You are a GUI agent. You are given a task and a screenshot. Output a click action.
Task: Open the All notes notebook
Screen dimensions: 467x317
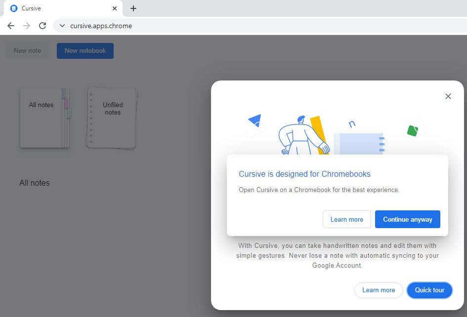(x=45, y=118)
